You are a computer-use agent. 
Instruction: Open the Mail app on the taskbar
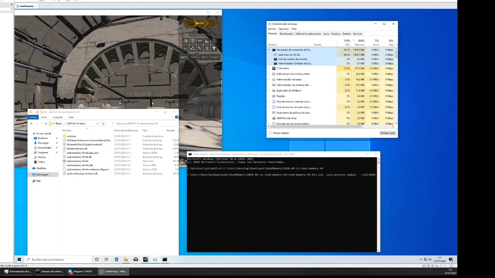(136, 259)
